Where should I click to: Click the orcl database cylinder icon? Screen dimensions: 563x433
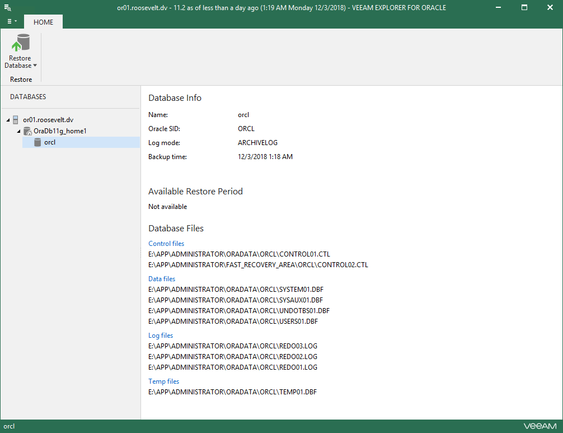point(37,142)
